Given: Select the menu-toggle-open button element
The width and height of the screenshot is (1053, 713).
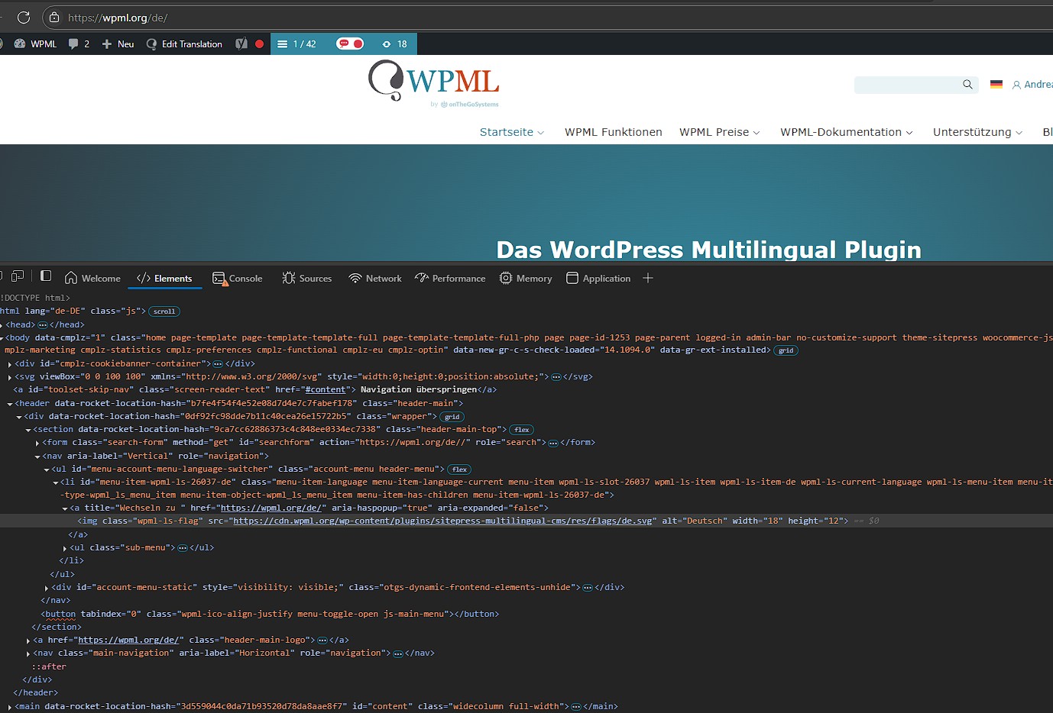Looking at the screenshot, I should 270,614.
